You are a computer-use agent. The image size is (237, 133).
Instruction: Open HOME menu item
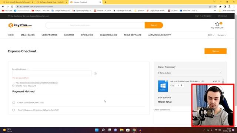[11, 35]
